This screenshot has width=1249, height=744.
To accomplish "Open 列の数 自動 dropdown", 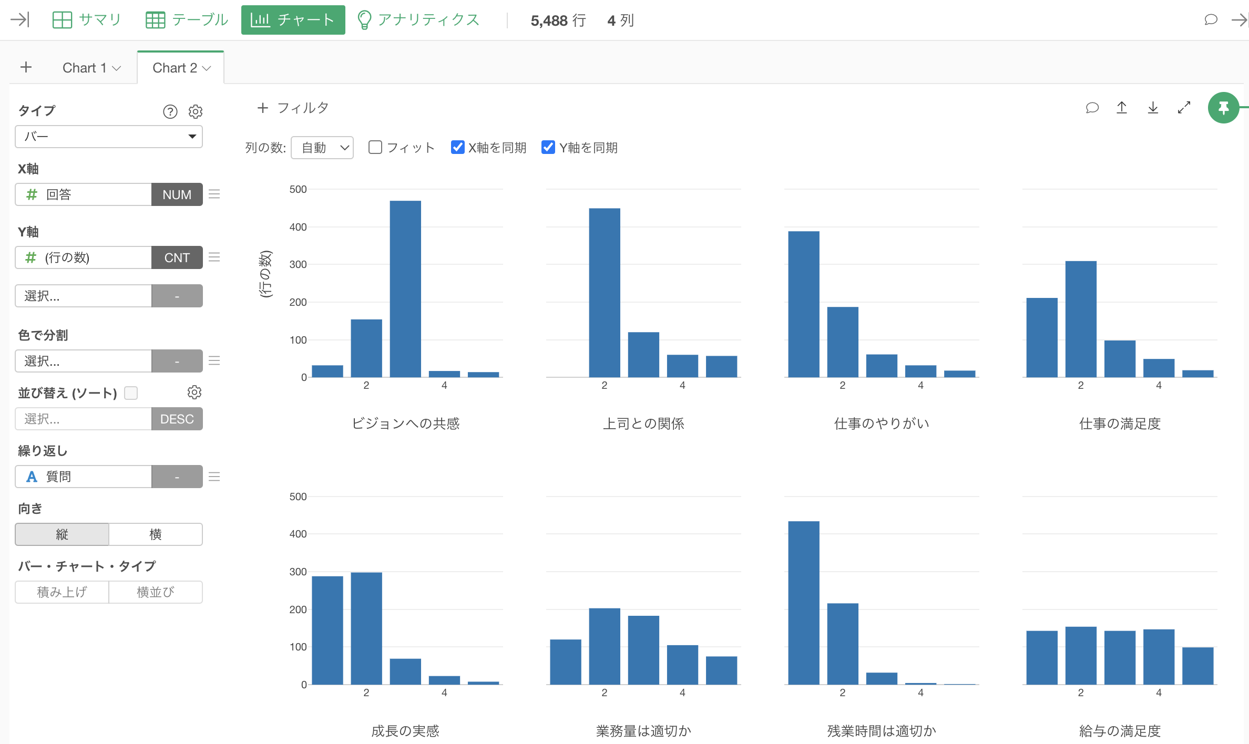I will point(322,148).
